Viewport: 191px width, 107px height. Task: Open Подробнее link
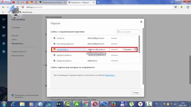pos(110,75)
